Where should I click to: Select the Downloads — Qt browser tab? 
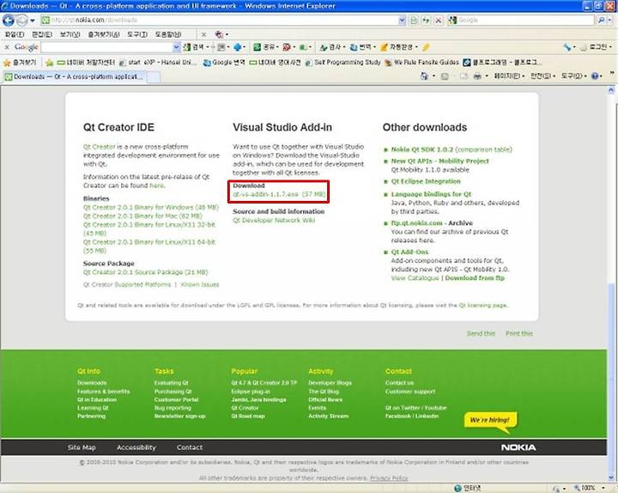click(x=75, y=76)
